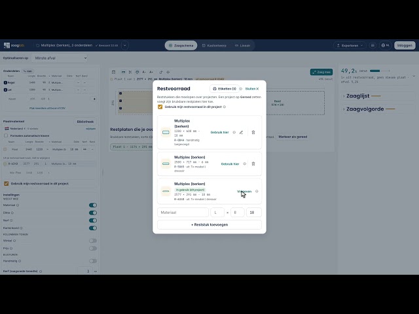Image resolution: width=419 pixels, height=314 pixels.
Task: Click the Materiaal input field
Action: click(183, 213)
